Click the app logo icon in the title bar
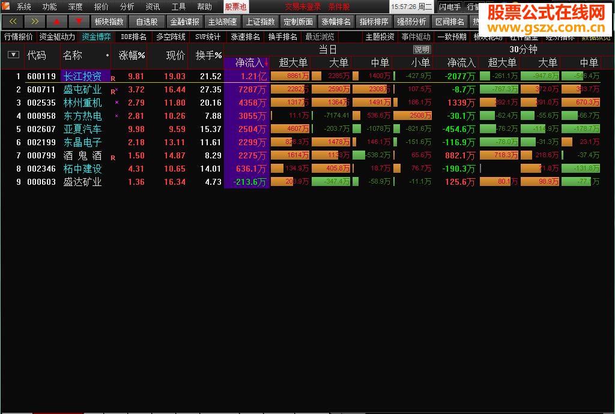The image size is (615, 414). click(5, 6)
